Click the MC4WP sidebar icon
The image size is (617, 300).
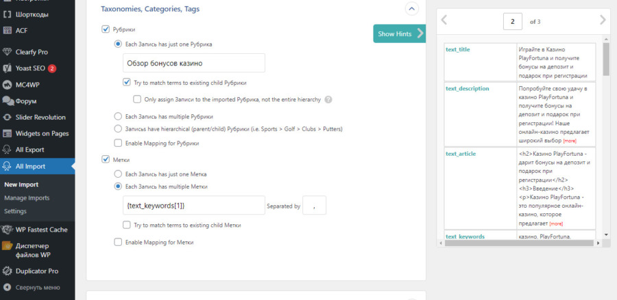[7, 85]
